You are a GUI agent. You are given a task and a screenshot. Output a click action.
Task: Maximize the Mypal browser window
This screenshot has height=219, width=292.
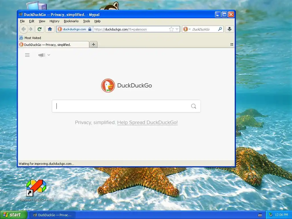coord(225,15)
